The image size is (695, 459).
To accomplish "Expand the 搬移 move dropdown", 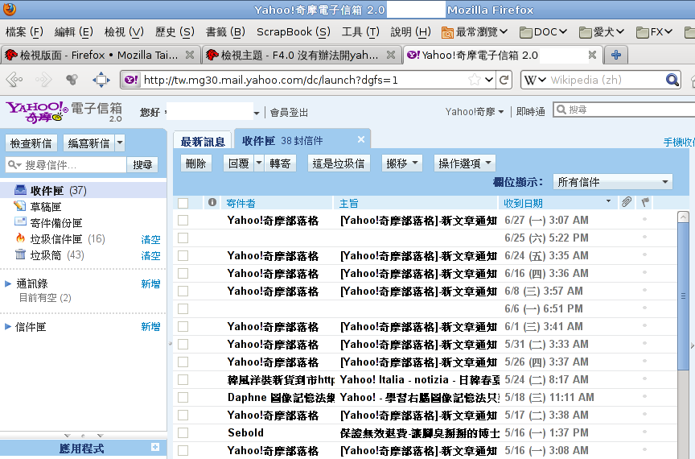I will [x=402, y=163].
